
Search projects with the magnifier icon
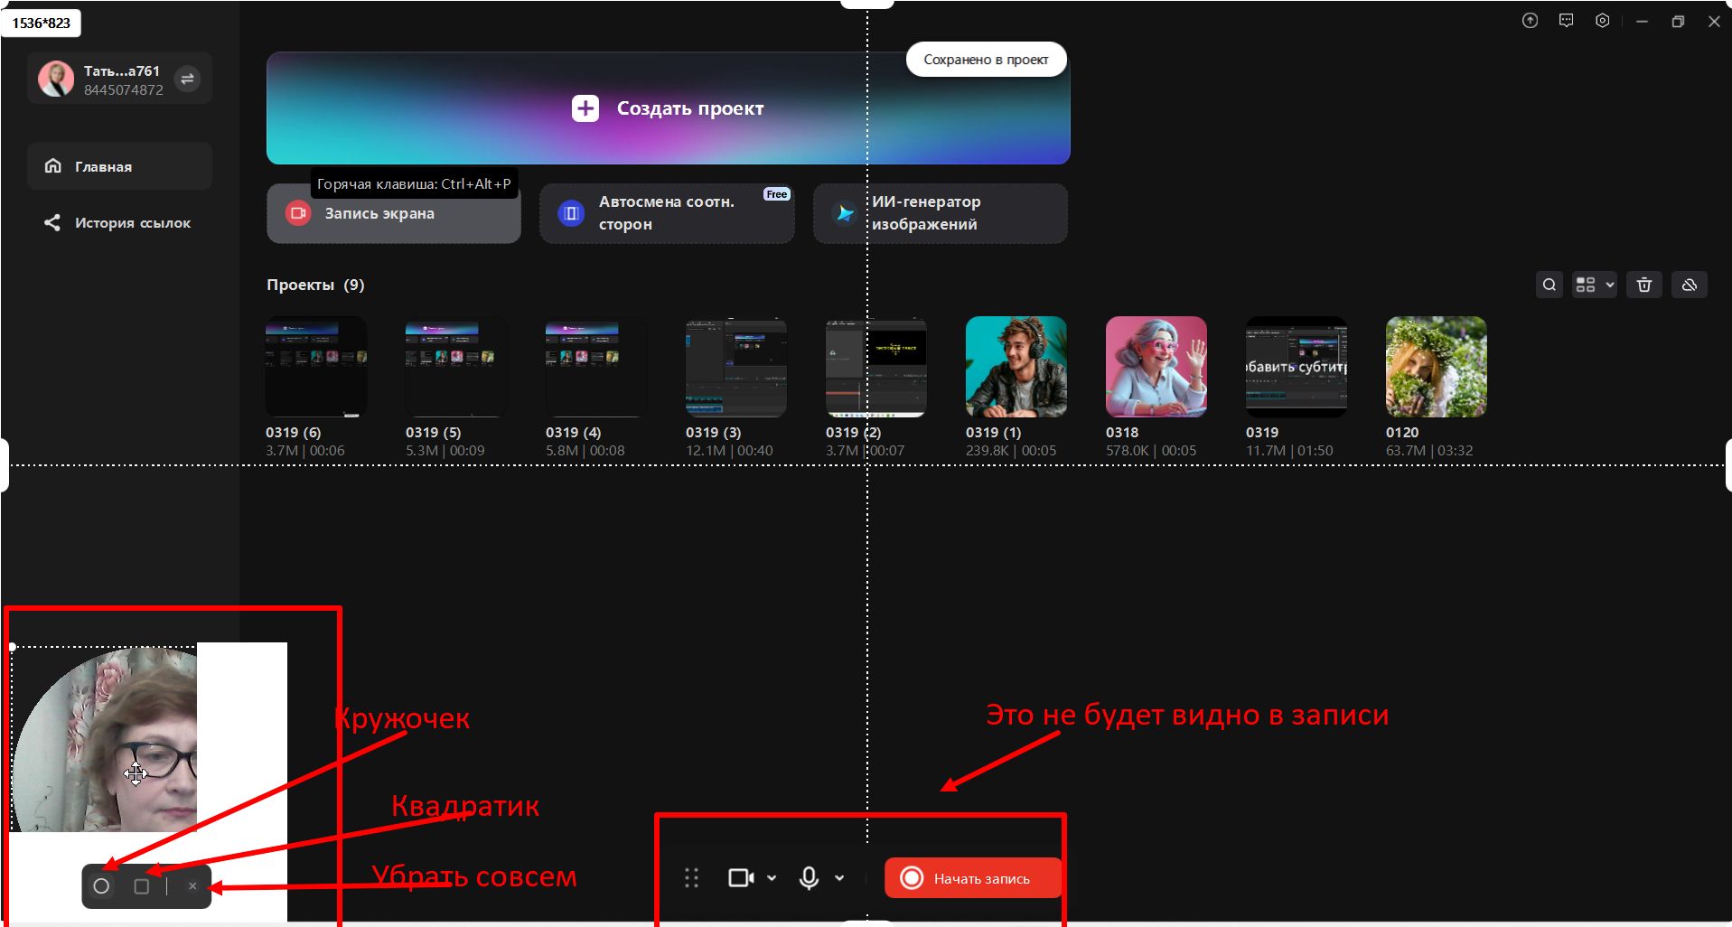pos(1549,285)
